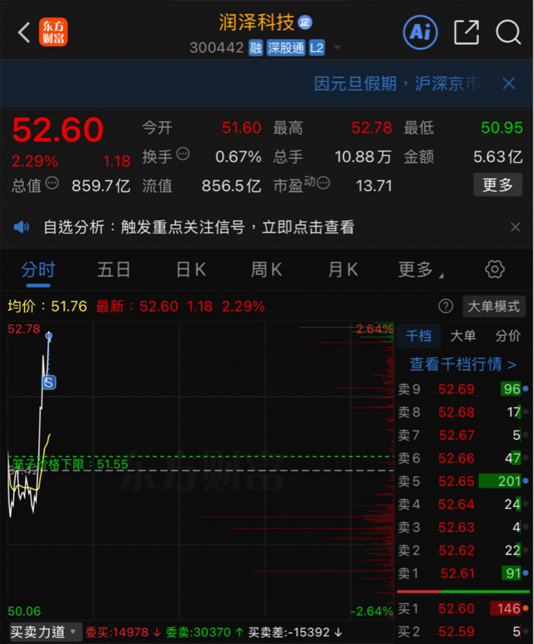This screenshot has height=644, width=534.
Task: Go back with the left arrow
Action: tap(25, 33)
